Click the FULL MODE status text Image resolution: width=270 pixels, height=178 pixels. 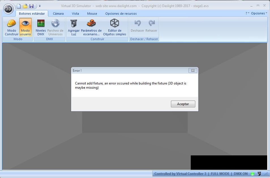click(x=220, y=174)
